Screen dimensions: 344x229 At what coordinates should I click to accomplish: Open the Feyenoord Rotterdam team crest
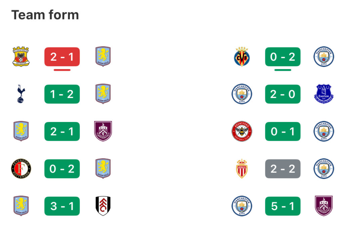coord(21,168)
